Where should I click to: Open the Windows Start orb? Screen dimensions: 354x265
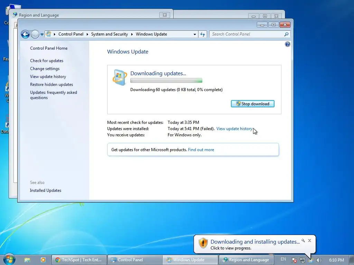click(x=9, y=259)
